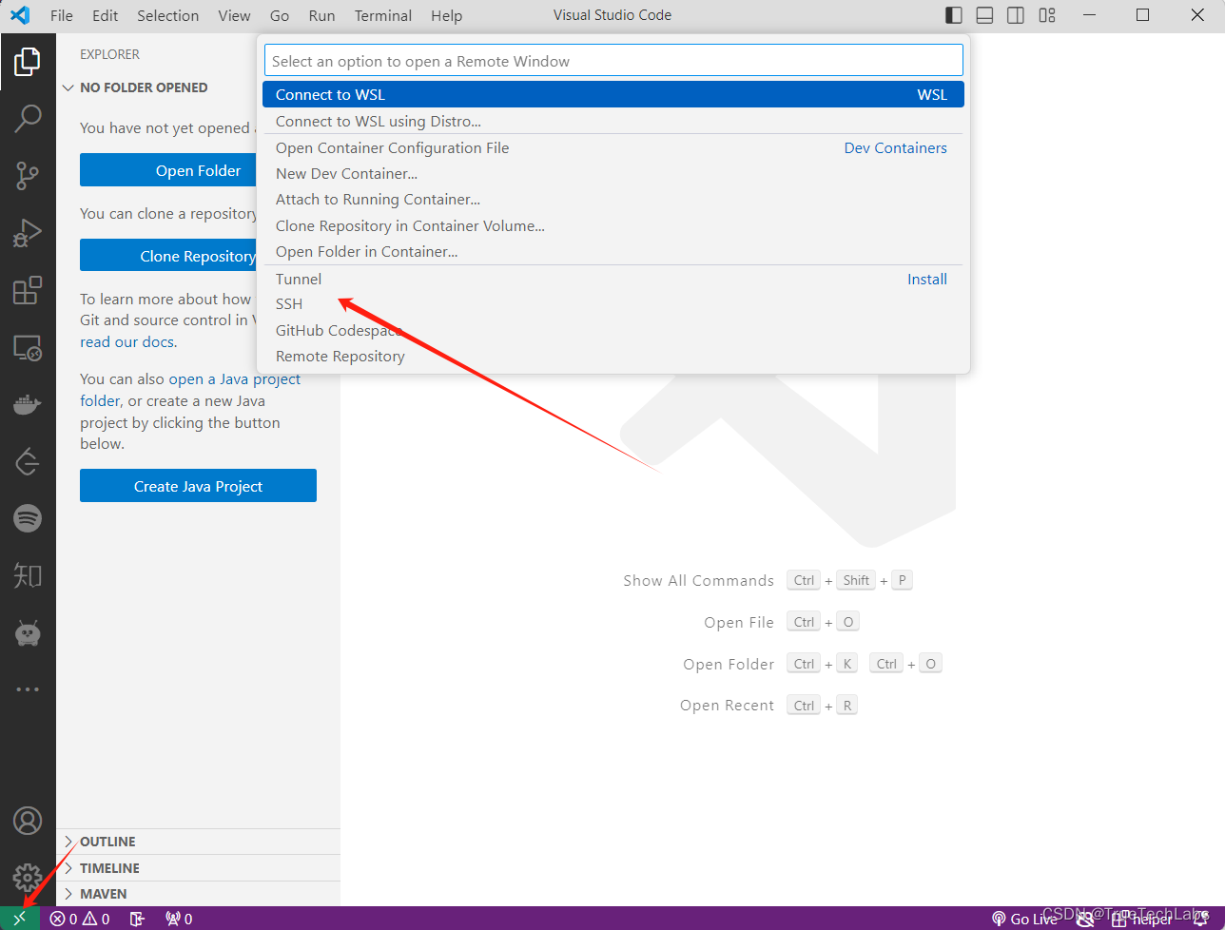Open the Docker whale icon view
The image size is (1225, 930).
(28, 405)
